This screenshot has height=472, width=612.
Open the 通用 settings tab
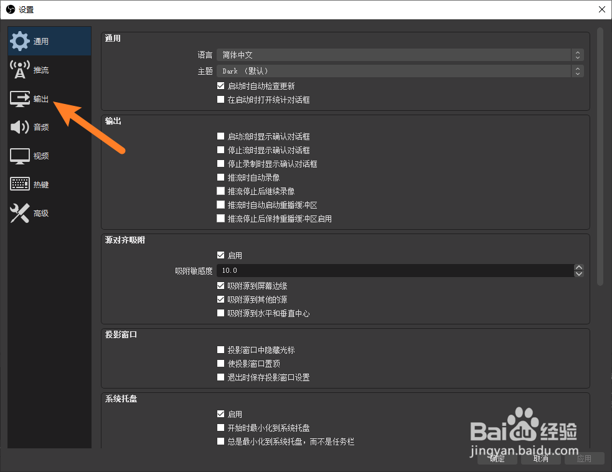[50, 41]
